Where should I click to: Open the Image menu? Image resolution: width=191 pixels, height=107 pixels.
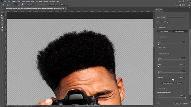coord(13,1)
